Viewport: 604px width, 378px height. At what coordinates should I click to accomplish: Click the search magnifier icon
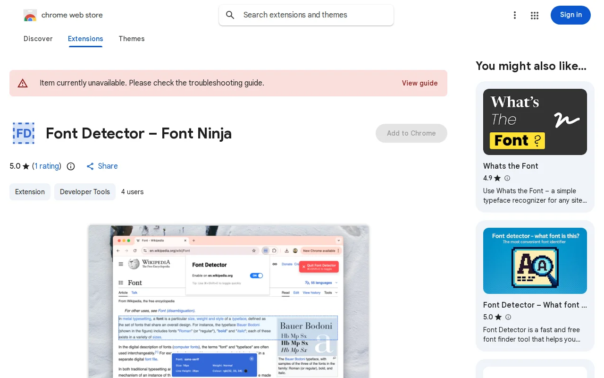point(230,15)
